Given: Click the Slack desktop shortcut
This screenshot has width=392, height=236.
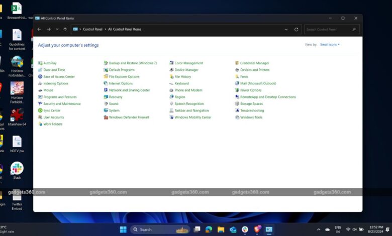Looking at the screenshot, I should point(17,171).
